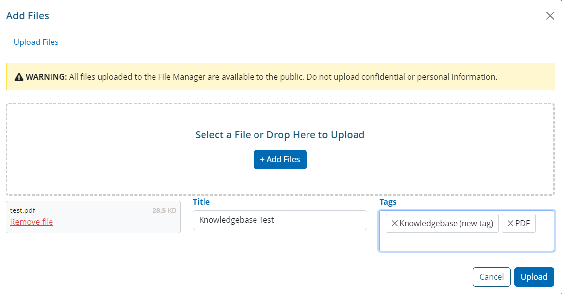Click the Remove file link

pos(32,222)
